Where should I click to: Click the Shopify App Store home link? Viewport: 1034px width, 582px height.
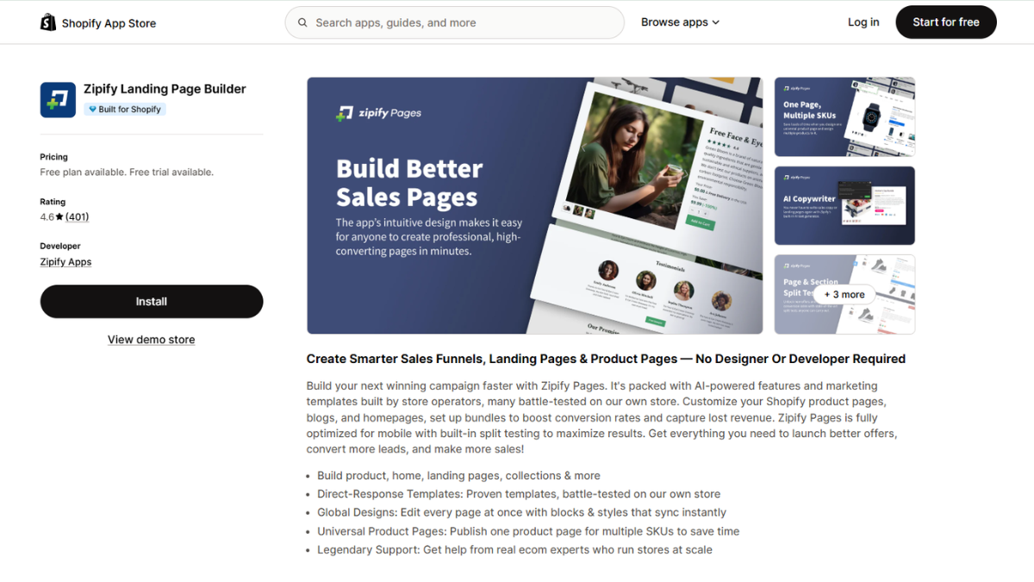pos(98,22)
